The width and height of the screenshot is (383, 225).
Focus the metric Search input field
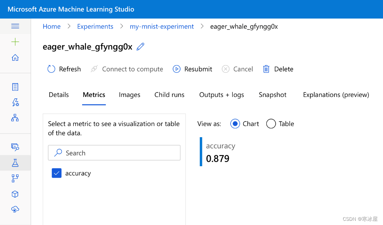tap(114, 153)
